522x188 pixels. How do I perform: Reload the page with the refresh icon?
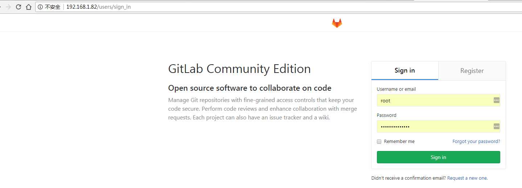click(19, 7)
